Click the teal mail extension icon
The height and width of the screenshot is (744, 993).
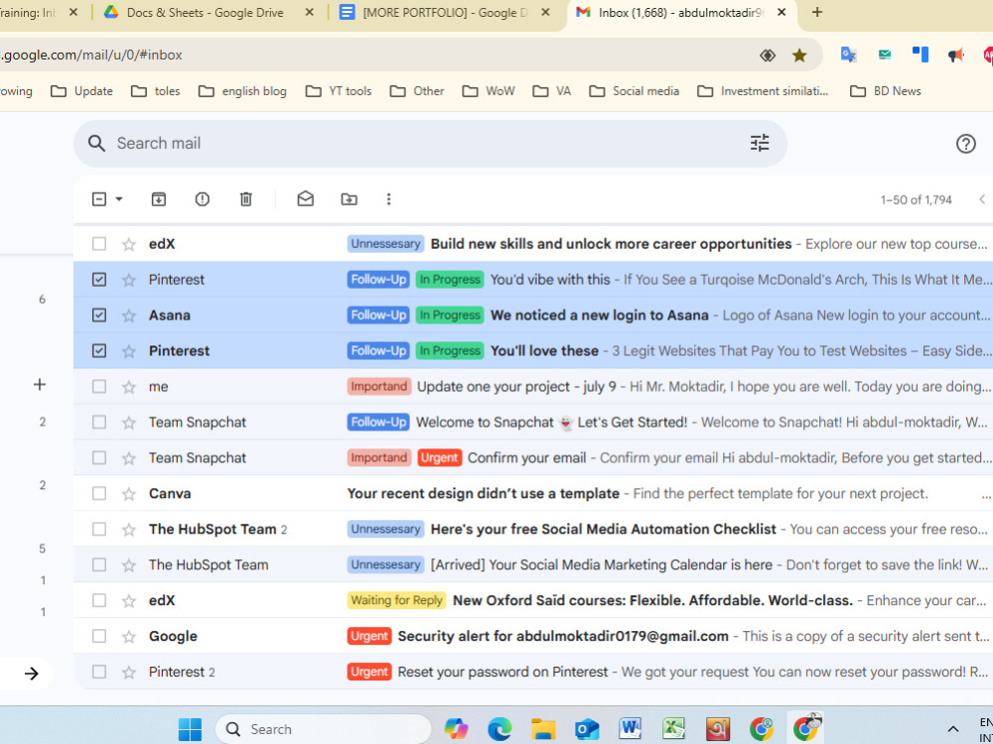(x=885, y=55)
